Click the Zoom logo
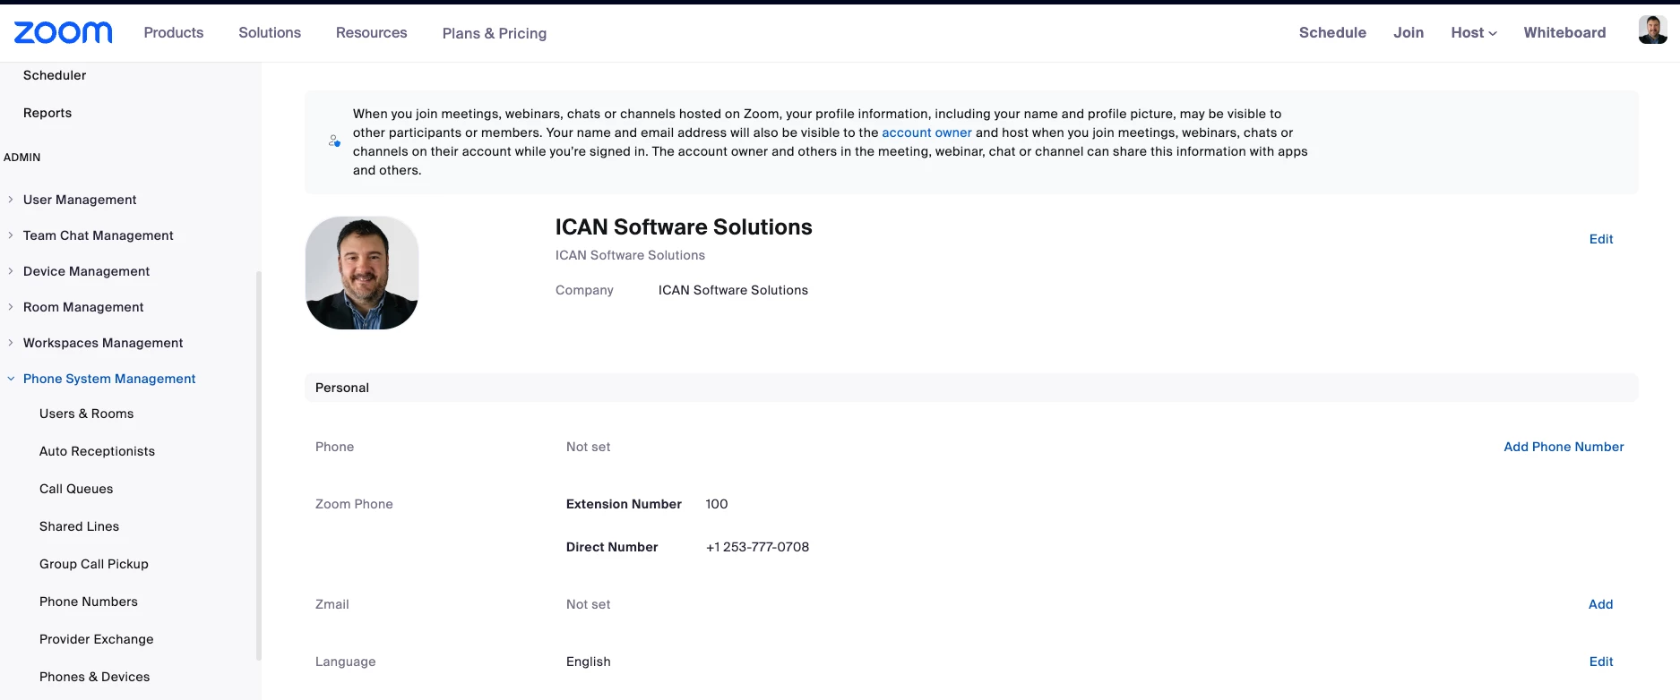The width and height of the screenshot is (1680, 700). coord(63,33)
